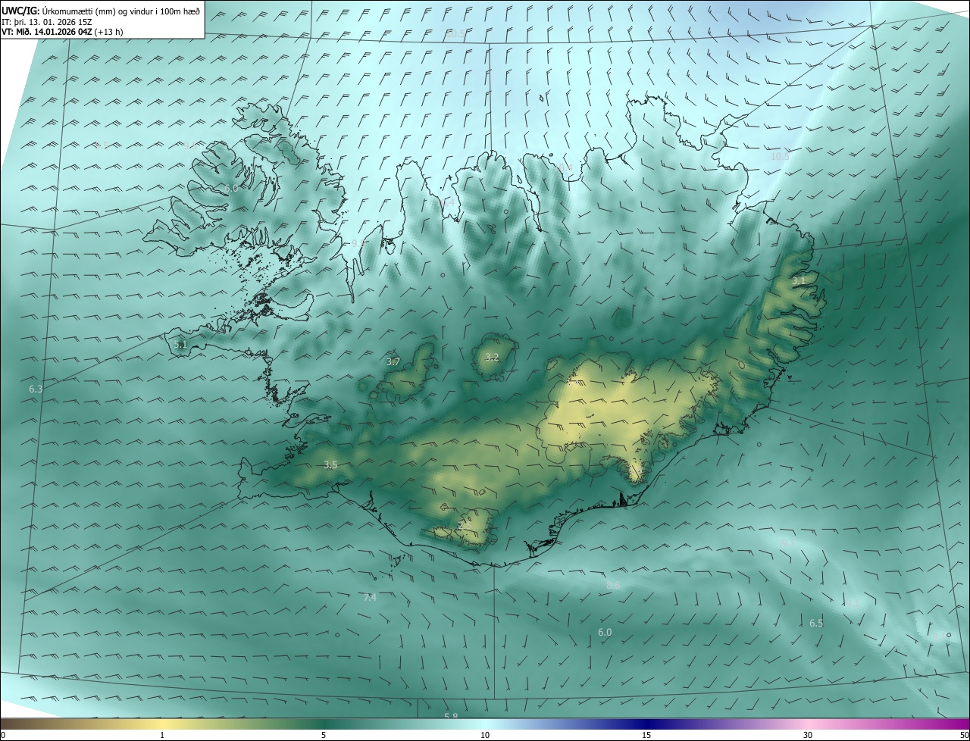Click the 6.5 value label in the southeast
This screenshot has width=970, height=741.
point(816,624)
